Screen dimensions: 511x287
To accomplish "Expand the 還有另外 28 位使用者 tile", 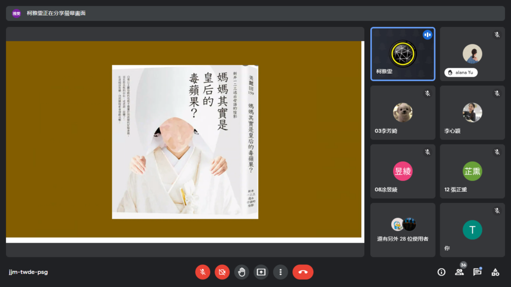I will coord(403,230).
